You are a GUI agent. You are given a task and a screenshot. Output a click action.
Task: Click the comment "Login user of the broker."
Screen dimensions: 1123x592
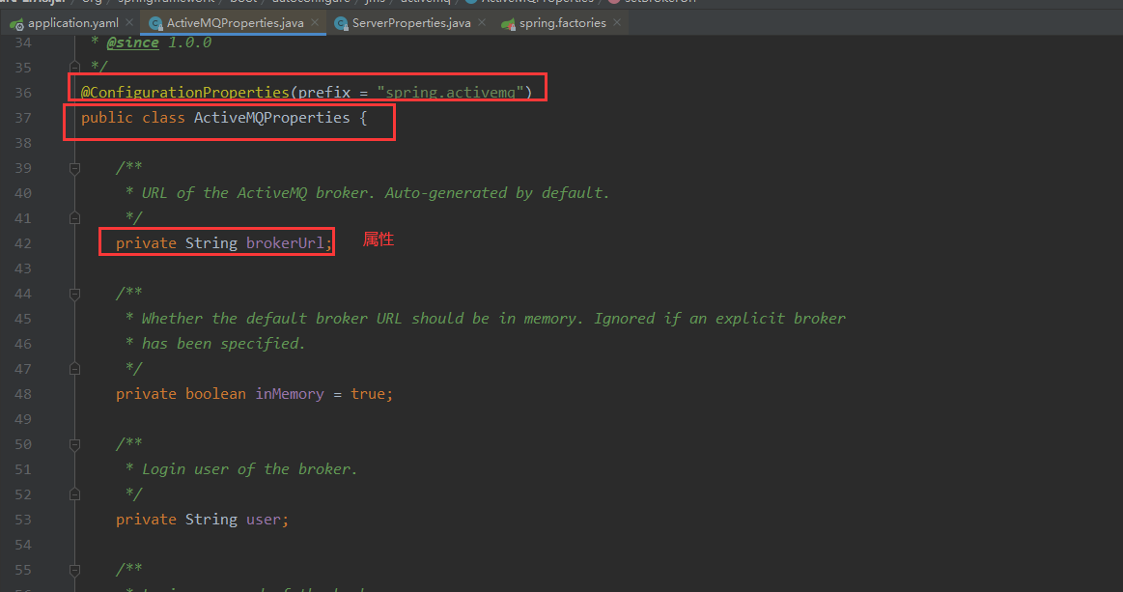(x=249, y=469)
